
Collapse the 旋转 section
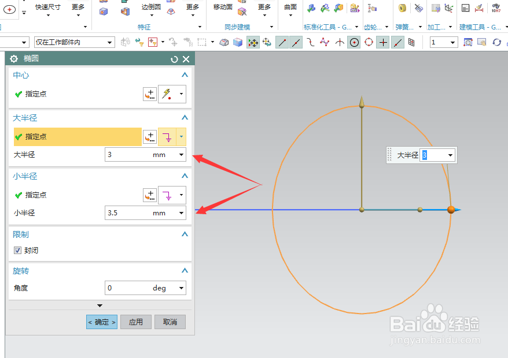click(x=185, y=271)
